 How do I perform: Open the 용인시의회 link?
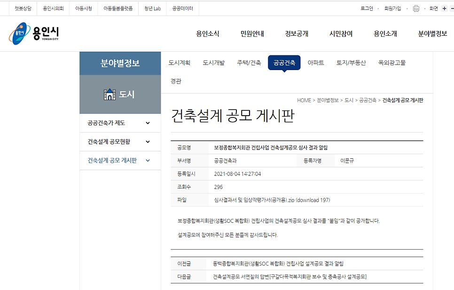point(53,8)
